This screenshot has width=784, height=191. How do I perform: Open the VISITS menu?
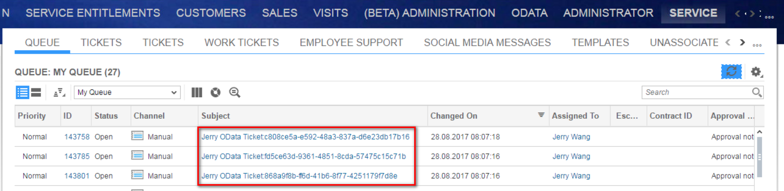pyautogui.click(x=331, y=13)
